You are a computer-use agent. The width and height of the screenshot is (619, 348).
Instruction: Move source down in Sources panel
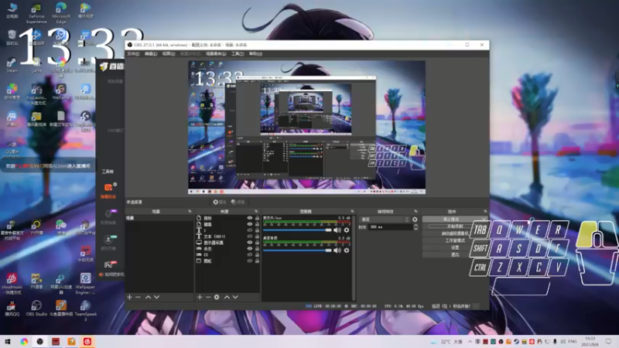coord(235,297)
